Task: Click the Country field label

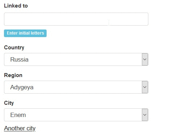Action: 14,48
